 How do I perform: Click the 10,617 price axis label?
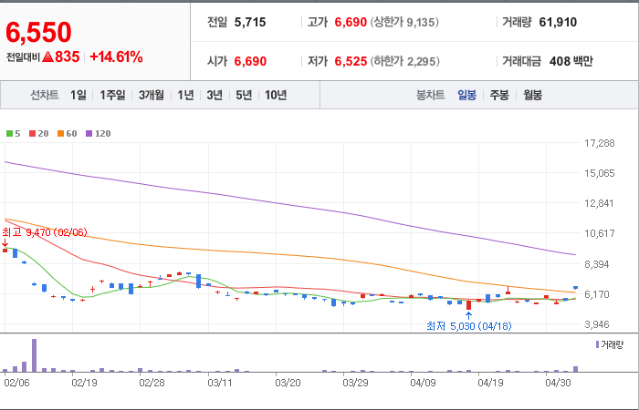(x=599, y=233)
